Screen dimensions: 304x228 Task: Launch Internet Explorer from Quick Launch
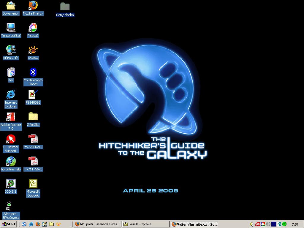[31, 224]
